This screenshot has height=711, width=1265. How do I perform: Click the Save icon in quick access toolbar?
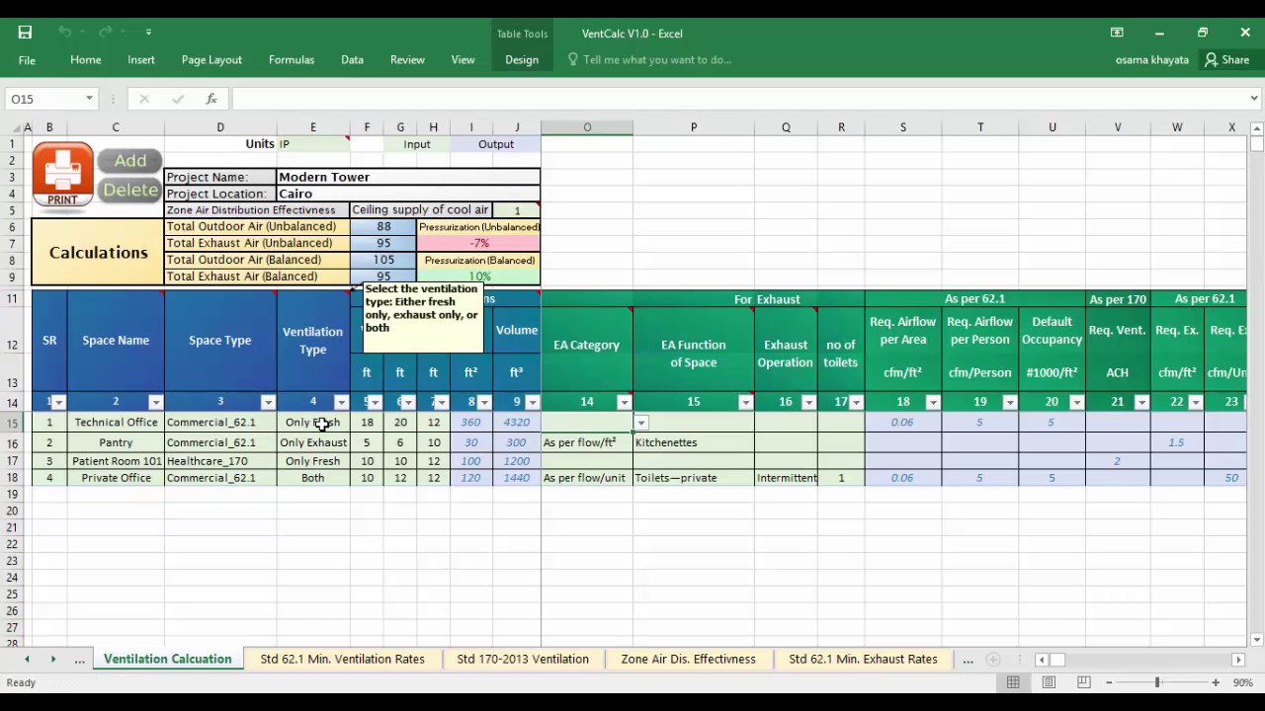coord(25,33)
